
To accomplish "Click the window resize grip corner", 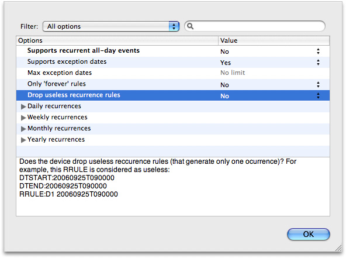I will (x=338, y=248).
